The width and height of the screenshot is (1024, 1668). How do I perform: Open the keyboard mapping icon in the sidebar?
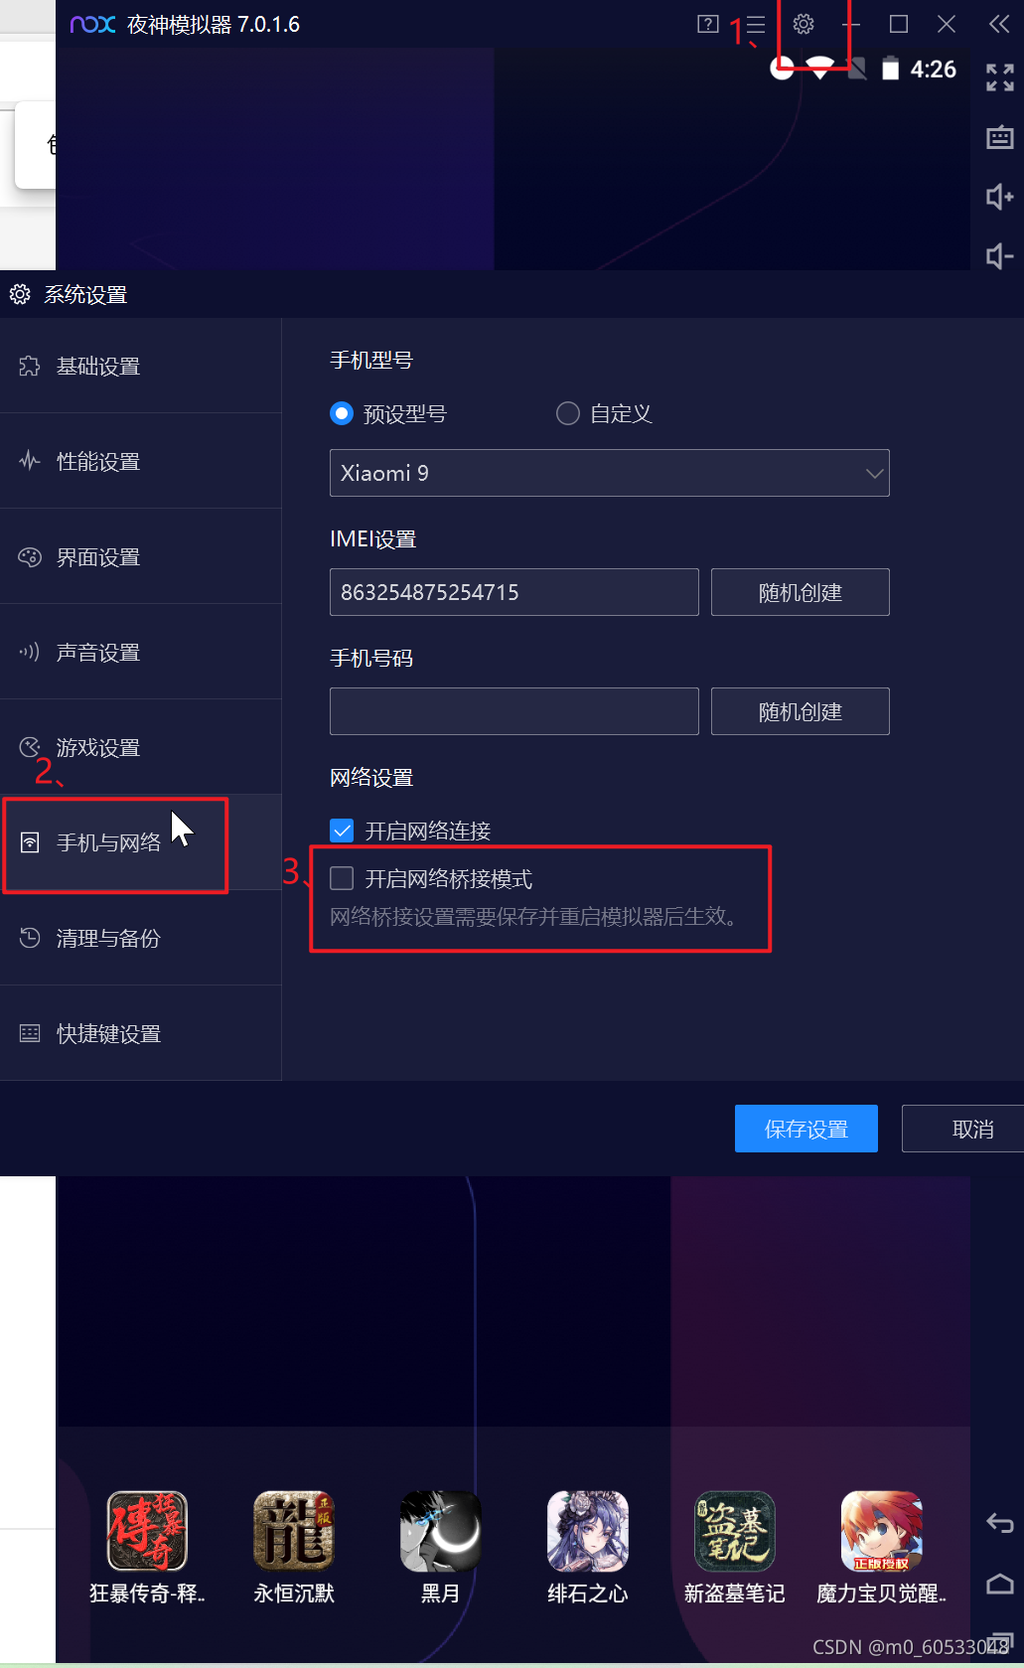click(999, 137)
